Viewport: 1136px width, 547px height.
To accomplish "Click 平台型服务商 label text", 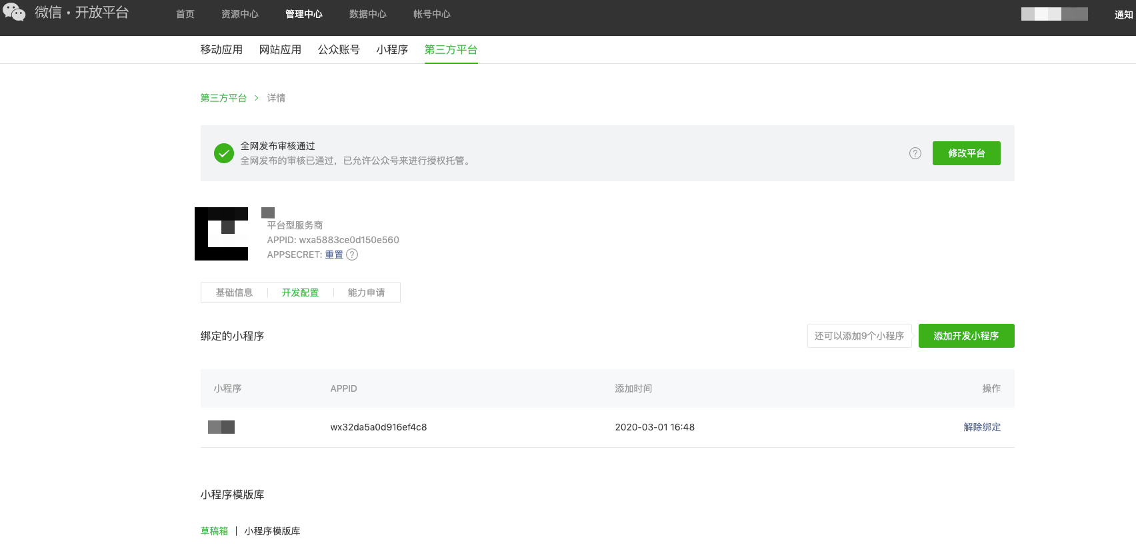I will pyautogui.click(x=295, y=225).
